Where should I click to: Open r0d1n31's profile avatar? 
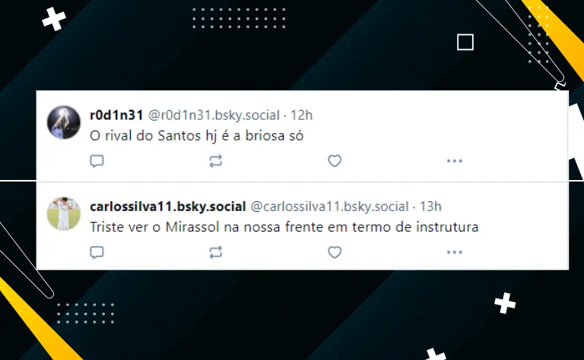pos(64,122)
